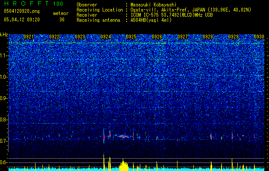
Task: Click the 0.6 frequency axis label
Action: pos(4,162)
